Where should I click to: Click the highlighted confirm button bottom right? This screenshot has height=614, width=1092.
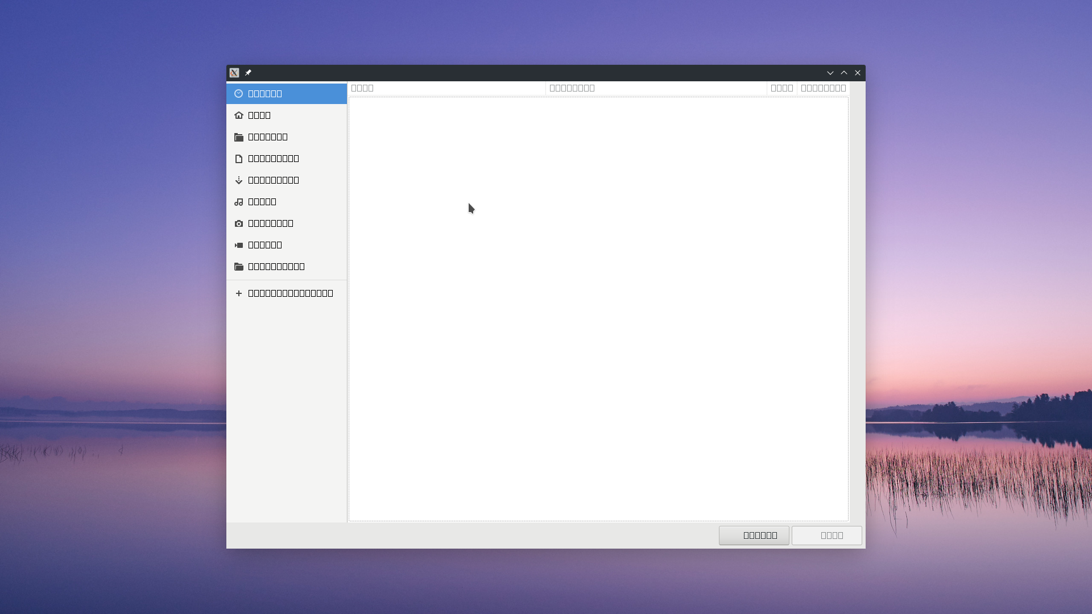[x=754, y=535]
